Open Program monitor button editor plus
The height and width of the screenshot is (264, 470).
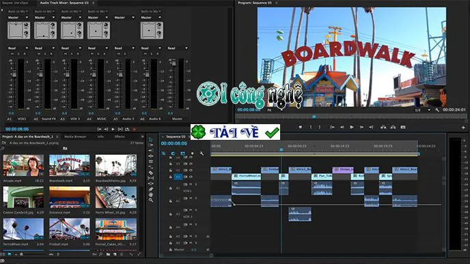[x=463, y=128]
